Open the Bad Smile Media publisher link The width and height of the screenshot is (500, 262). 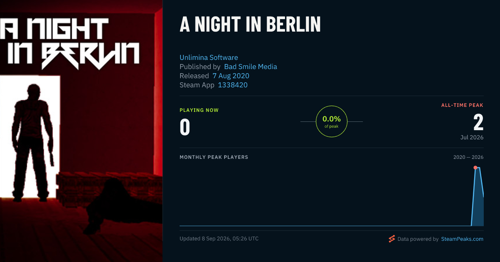click(250, 67)
